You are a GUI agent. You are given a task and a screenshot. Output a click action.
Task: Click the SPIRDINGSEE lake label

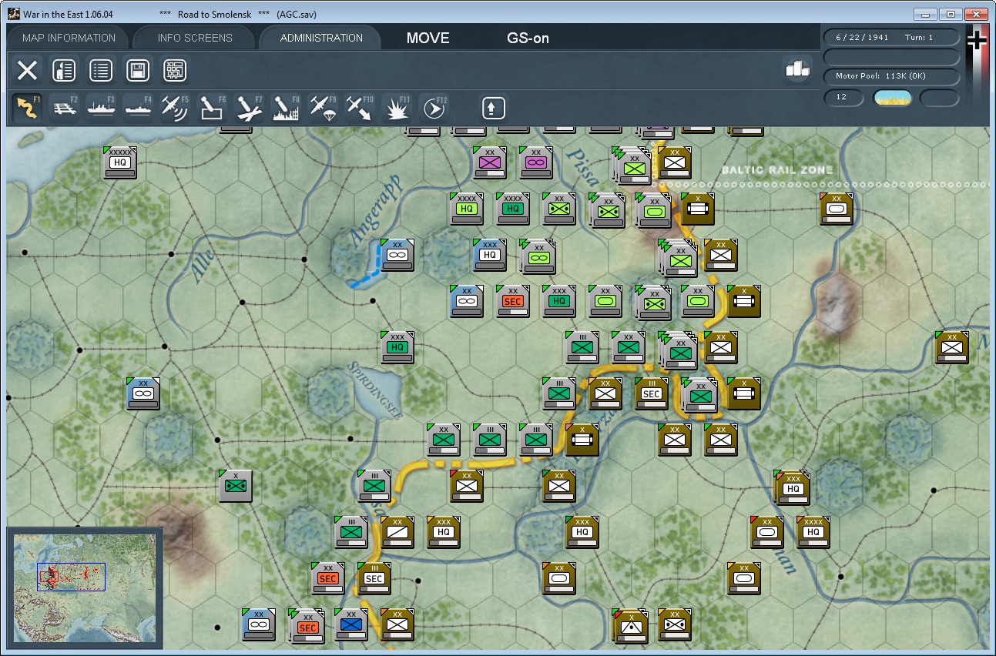tap(376, 390)
